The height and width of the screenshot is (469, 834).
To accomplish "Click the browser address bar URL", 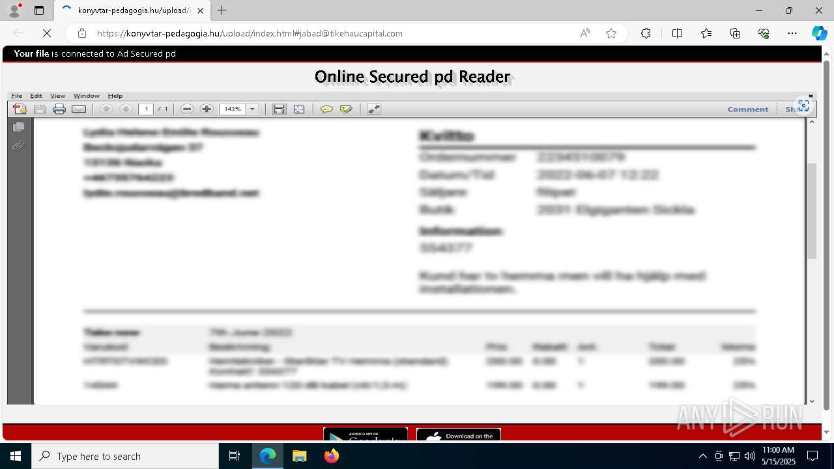I will click(250, 33).
